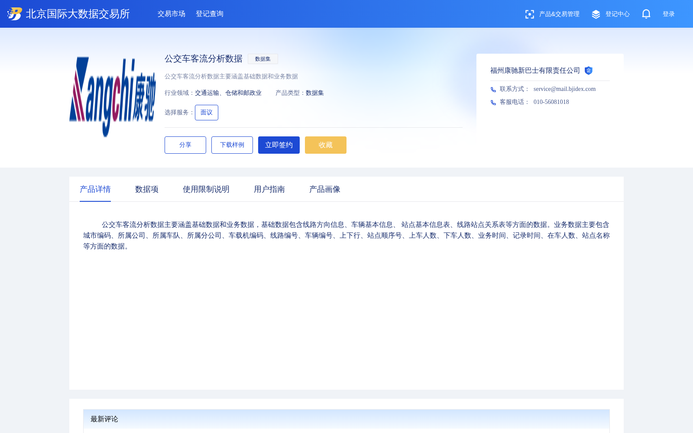
Task: Switch to the 产品详情 tab
Action: pos(95,189)
